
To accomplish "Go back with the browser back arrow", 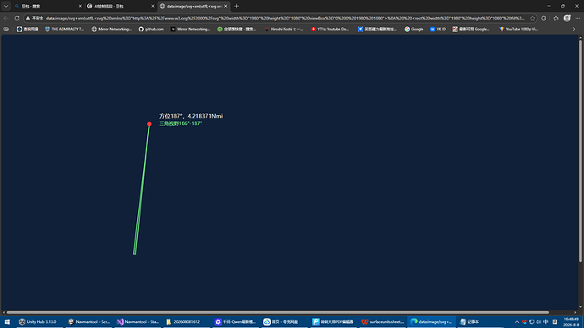I will tap(6, 18).
